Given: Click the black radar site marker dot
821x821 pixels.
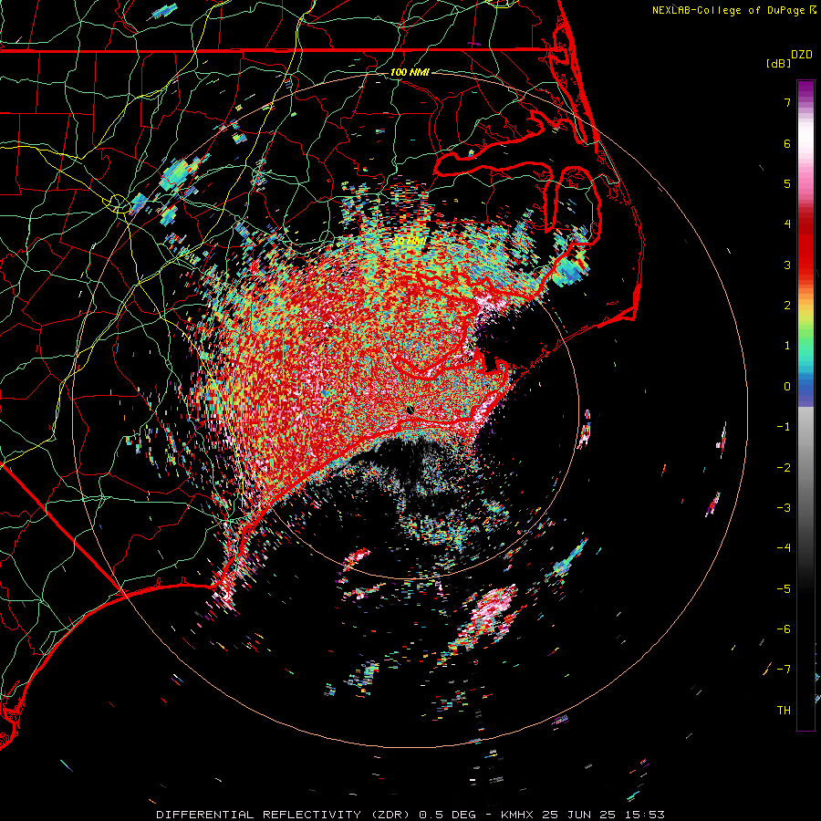Looking at the screenshot, I should click(x=410, y=409).
